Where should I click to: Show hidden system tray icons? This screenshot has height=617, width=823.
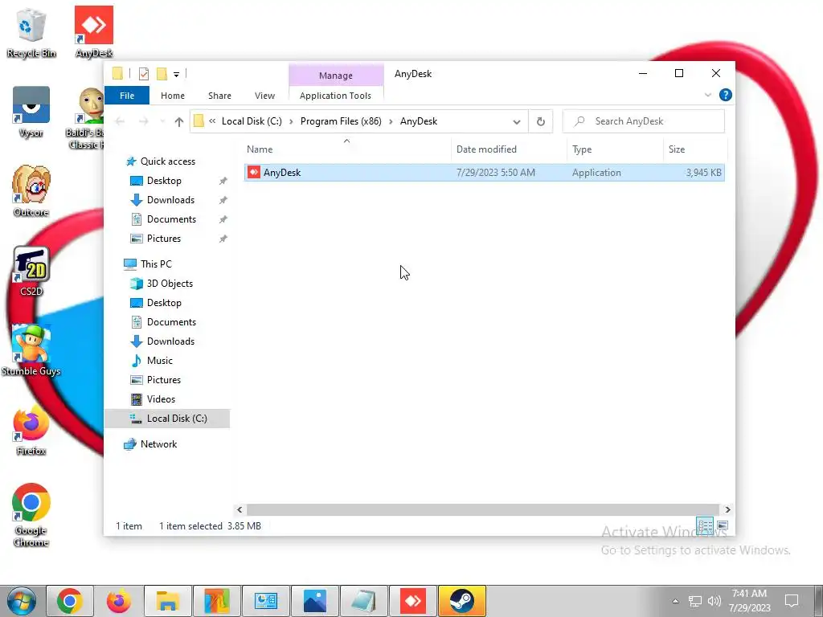(x=675, y=601)
